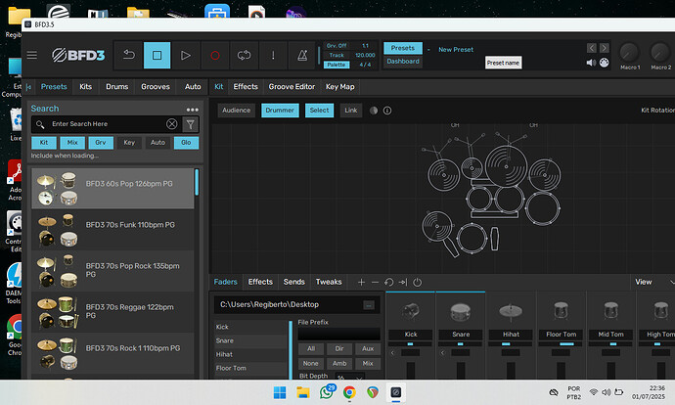
Task: Toggle the metronome icon
Action: click(302, 55)
